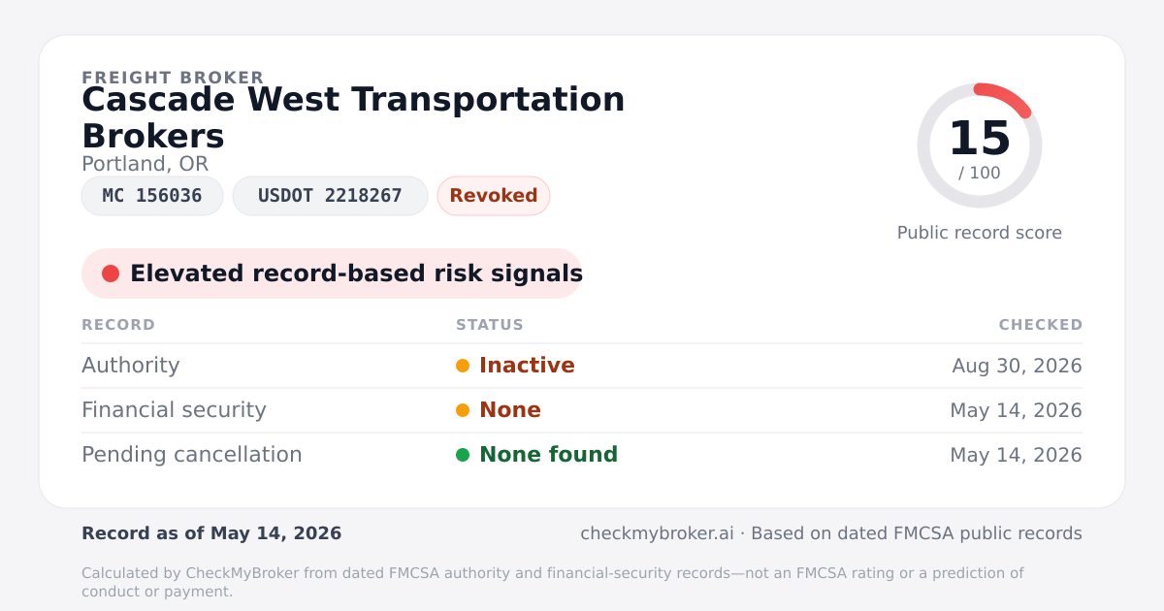1164x611 pixels.
Task: Click the red dot in risk signals banner
Action: coord(111,273)
